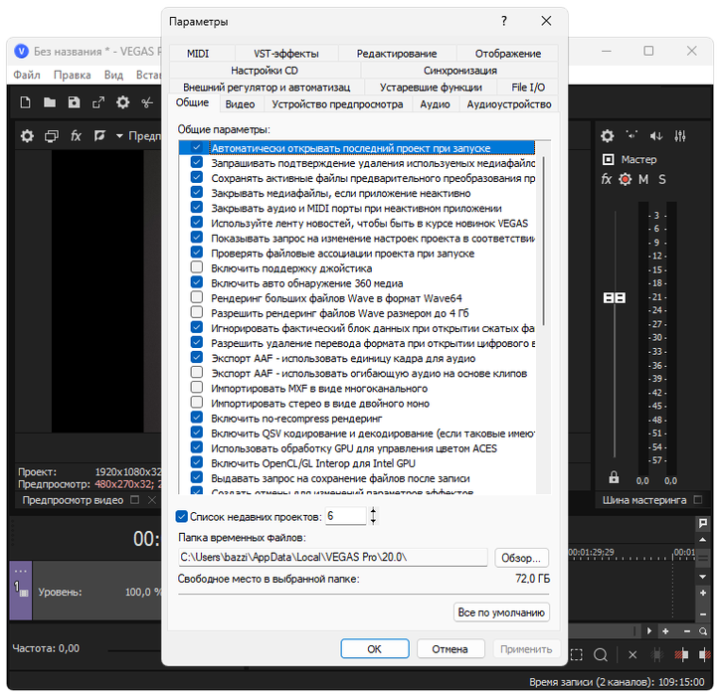Switch to the Видео tab

coord(240,103)
